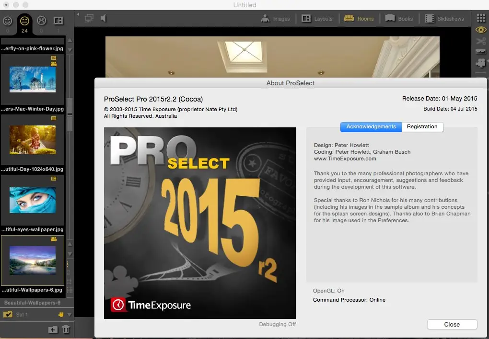Select the Beautiful-Wallpapers-6 thumbnail

(x=33, y=260)
